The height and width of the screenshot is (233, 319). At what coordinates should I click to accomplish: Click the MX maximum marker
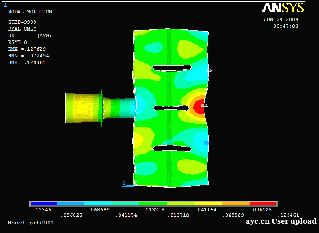click(x=204, y=106)
